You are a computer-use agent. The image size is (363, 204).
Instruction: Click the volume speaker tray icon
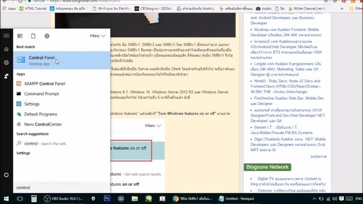coord(335,199)
